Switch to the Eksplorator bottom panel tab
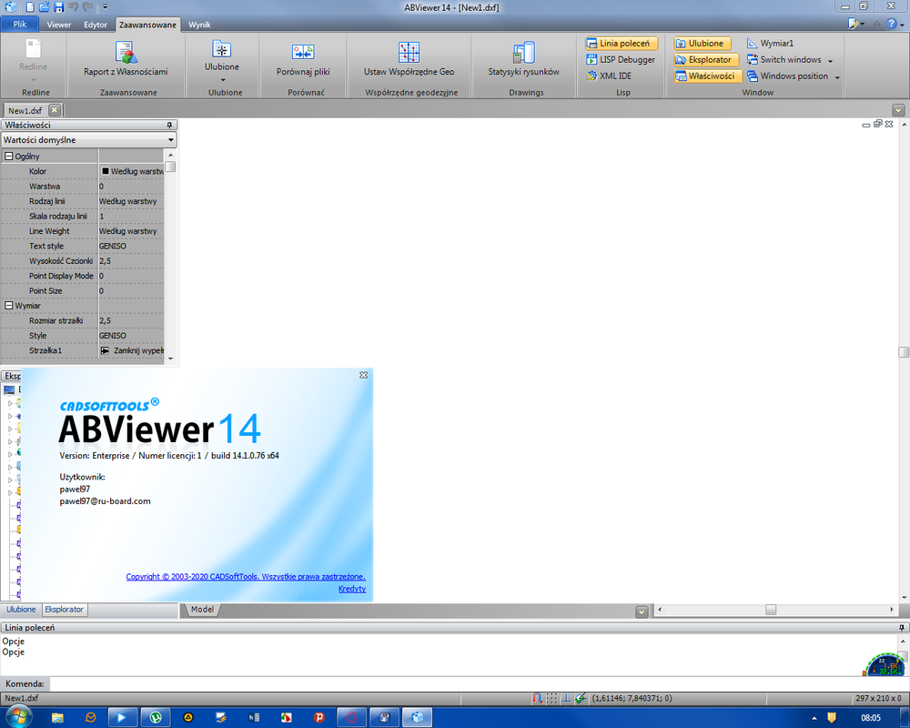Screen dimensions: 910x728 point(64,610)
